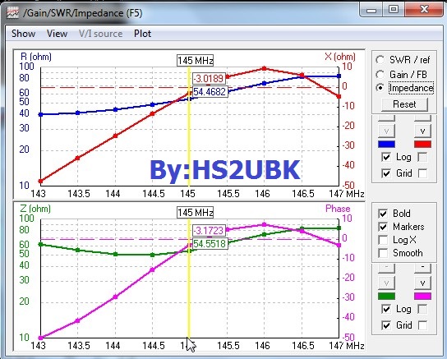Click the enabled 'v' button above red swatch
This screenshot has height=359, width=447.
[422, 131]
